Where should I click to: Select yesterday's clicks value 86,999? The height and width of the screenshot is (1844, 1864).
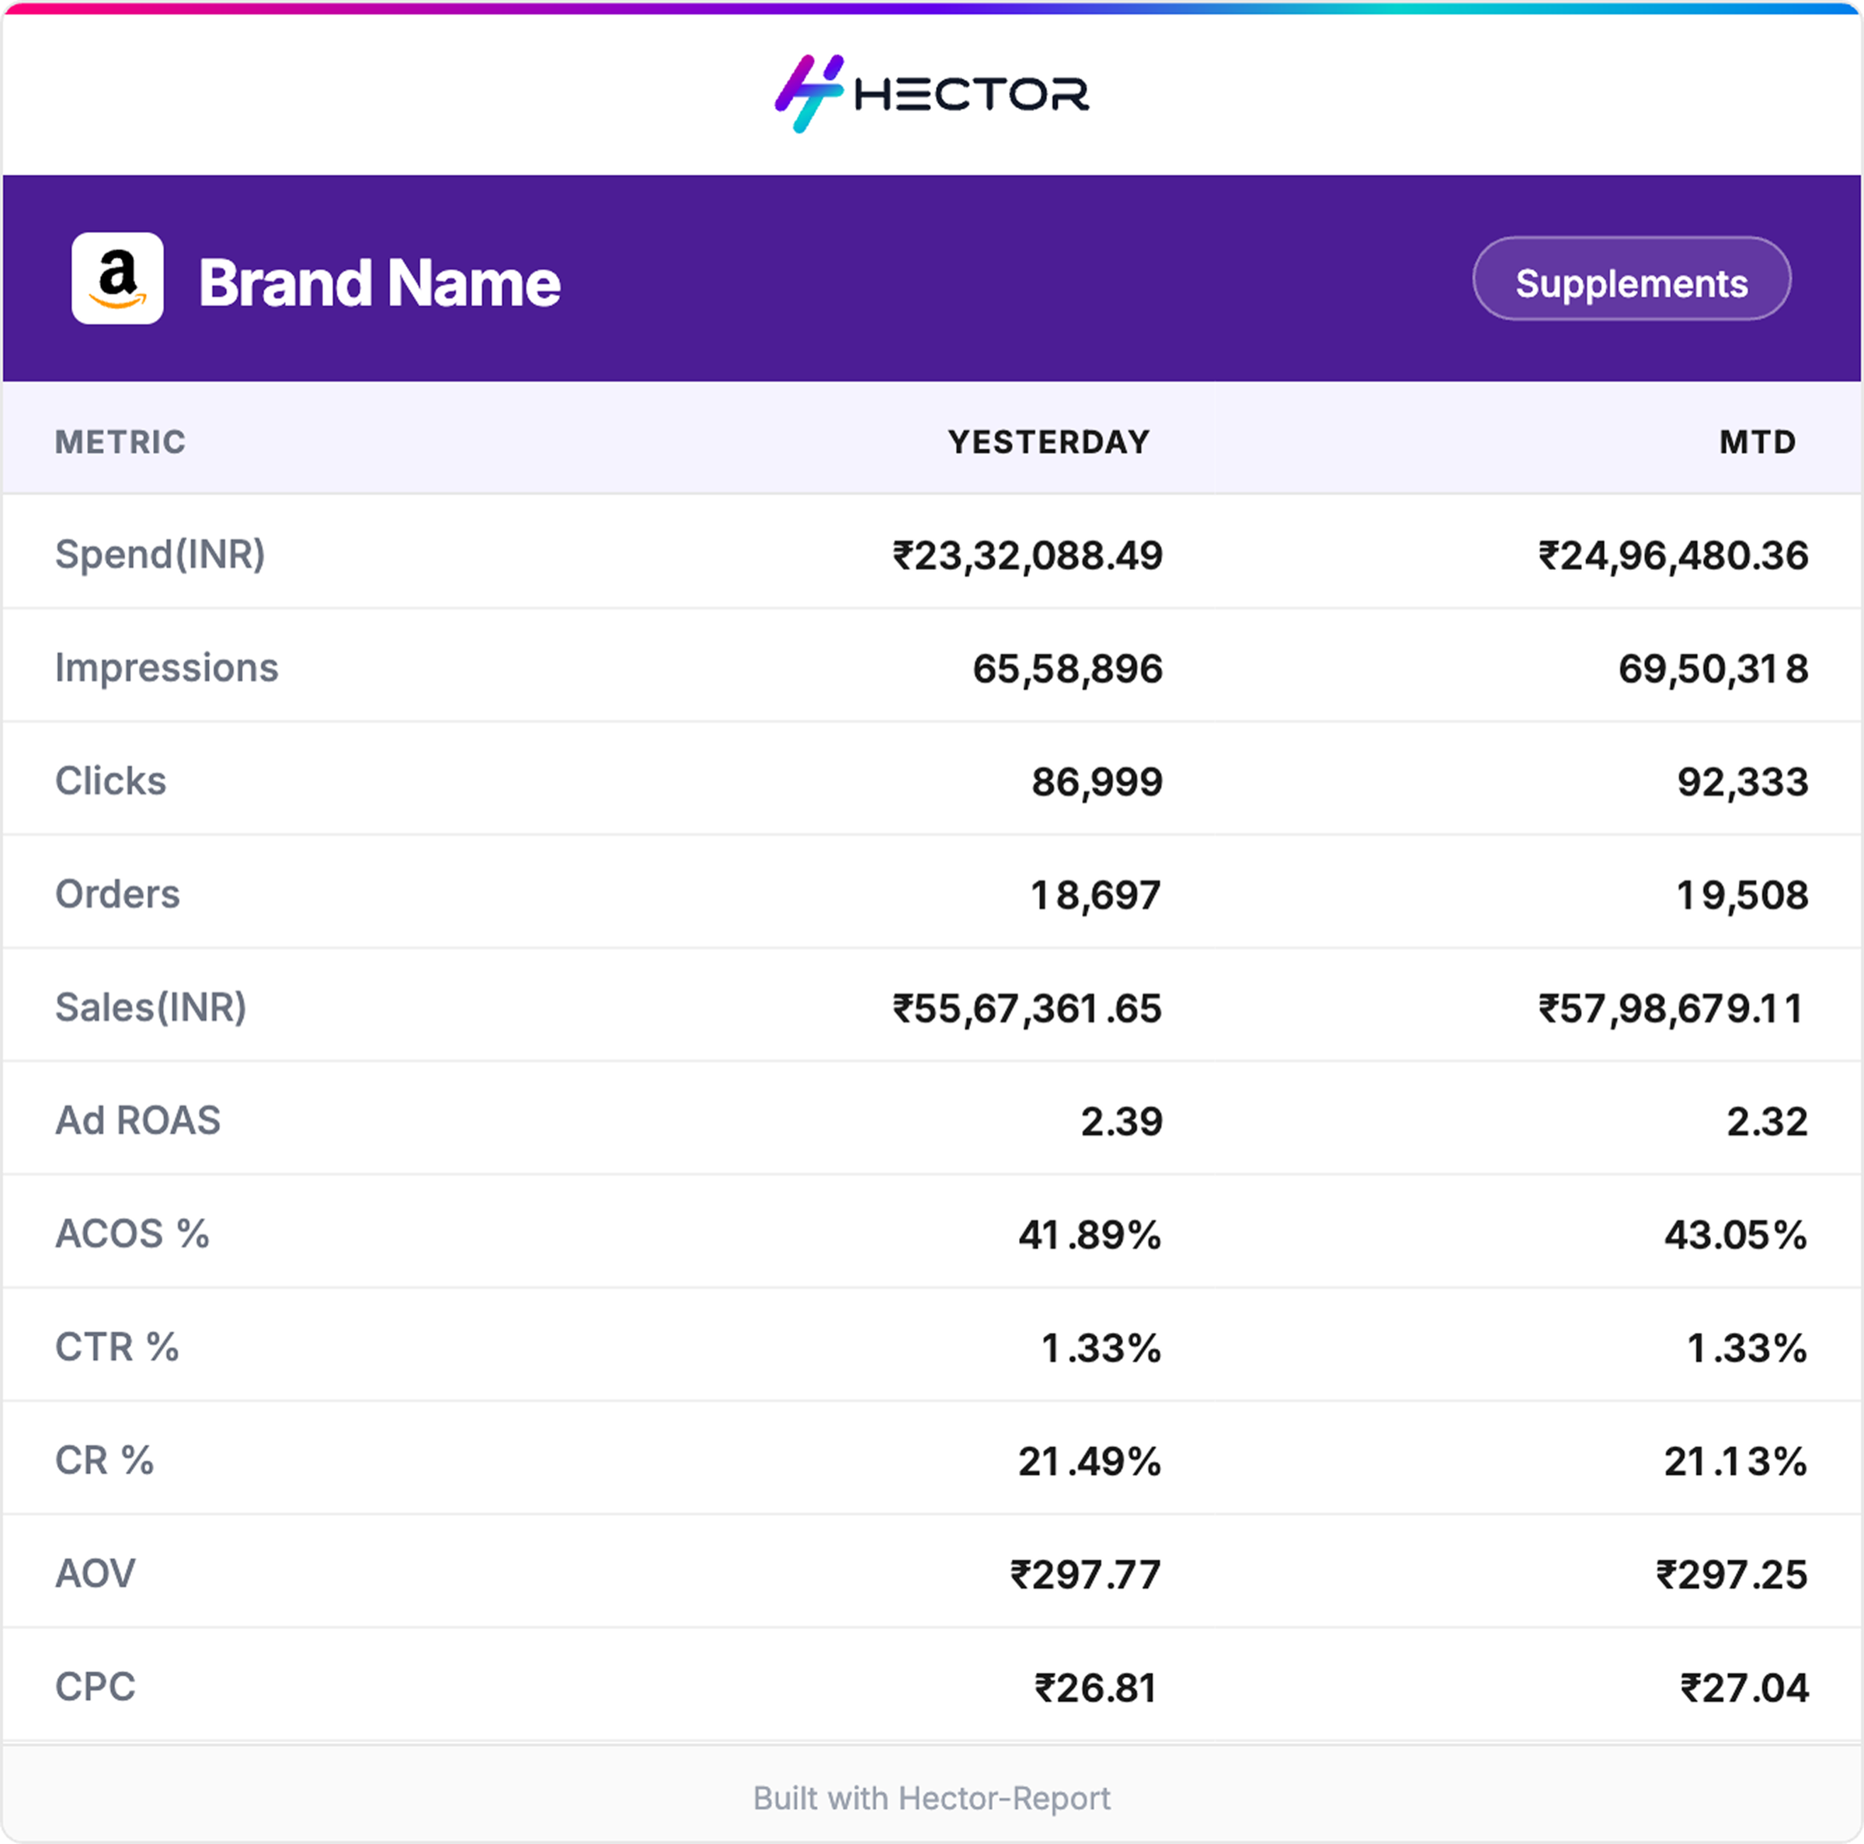point(1098,782)
